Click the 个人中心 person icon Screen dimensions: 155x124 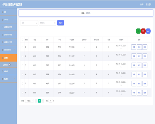2,20
